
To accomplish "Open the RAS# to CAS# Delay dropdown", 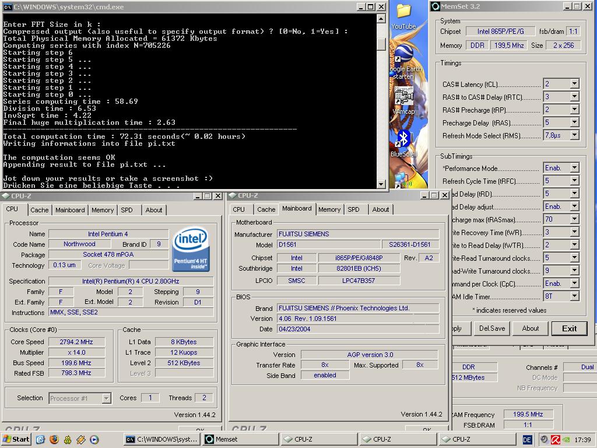I will [574, 97].
